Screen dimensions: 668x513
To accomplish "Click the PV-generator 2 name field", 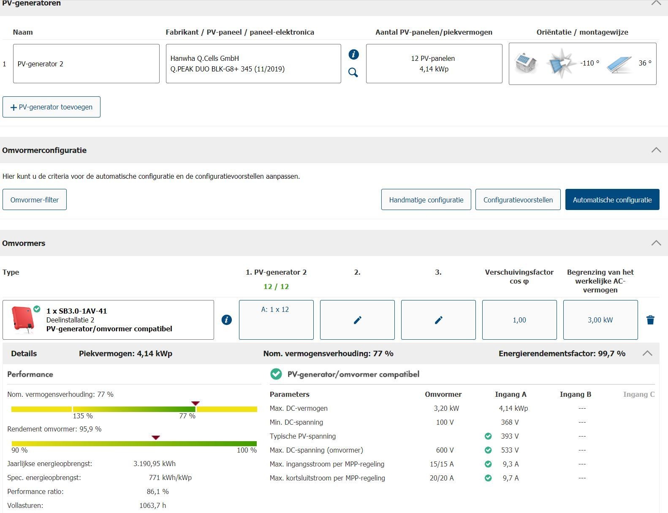I will (86, 64).
